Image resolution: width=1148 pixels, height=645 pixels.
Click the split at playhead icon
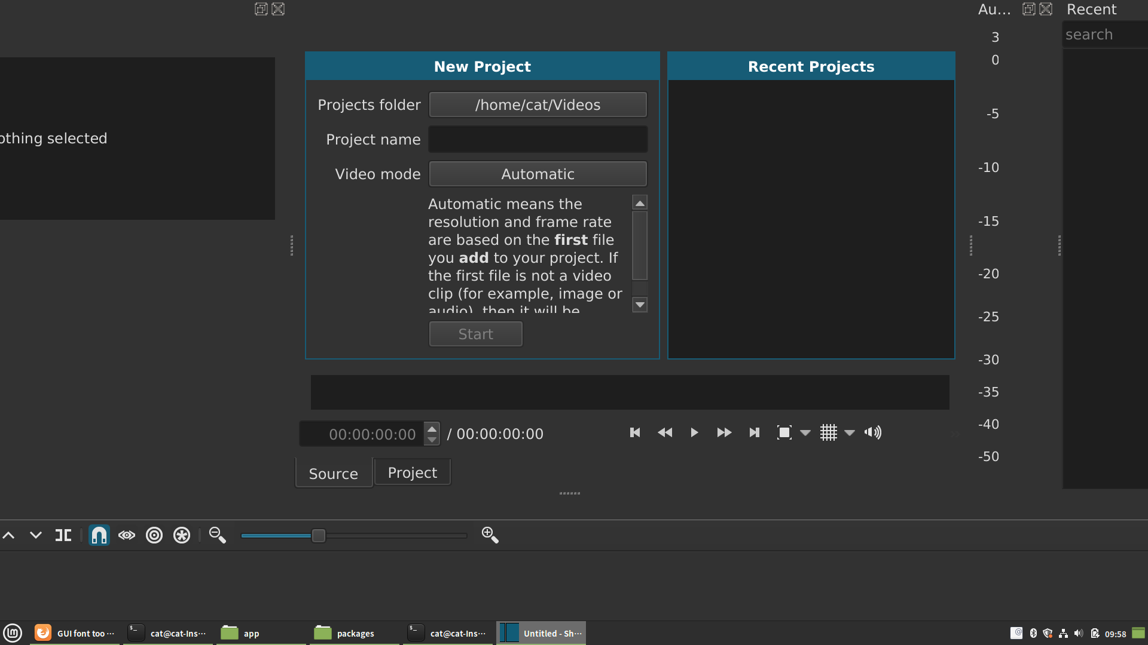point(63,535)
